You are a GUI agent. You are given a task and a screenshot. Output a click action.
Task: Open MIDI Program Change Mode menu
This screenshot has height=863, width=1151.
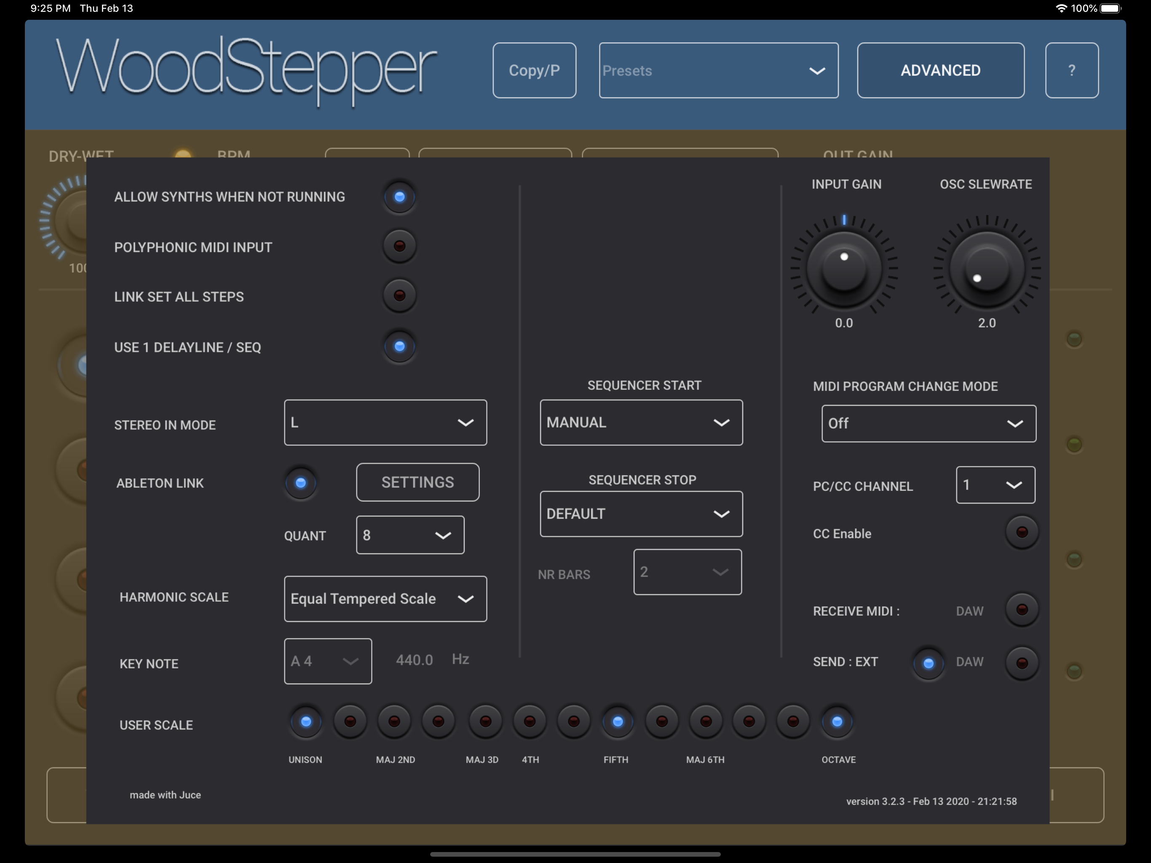928,423
